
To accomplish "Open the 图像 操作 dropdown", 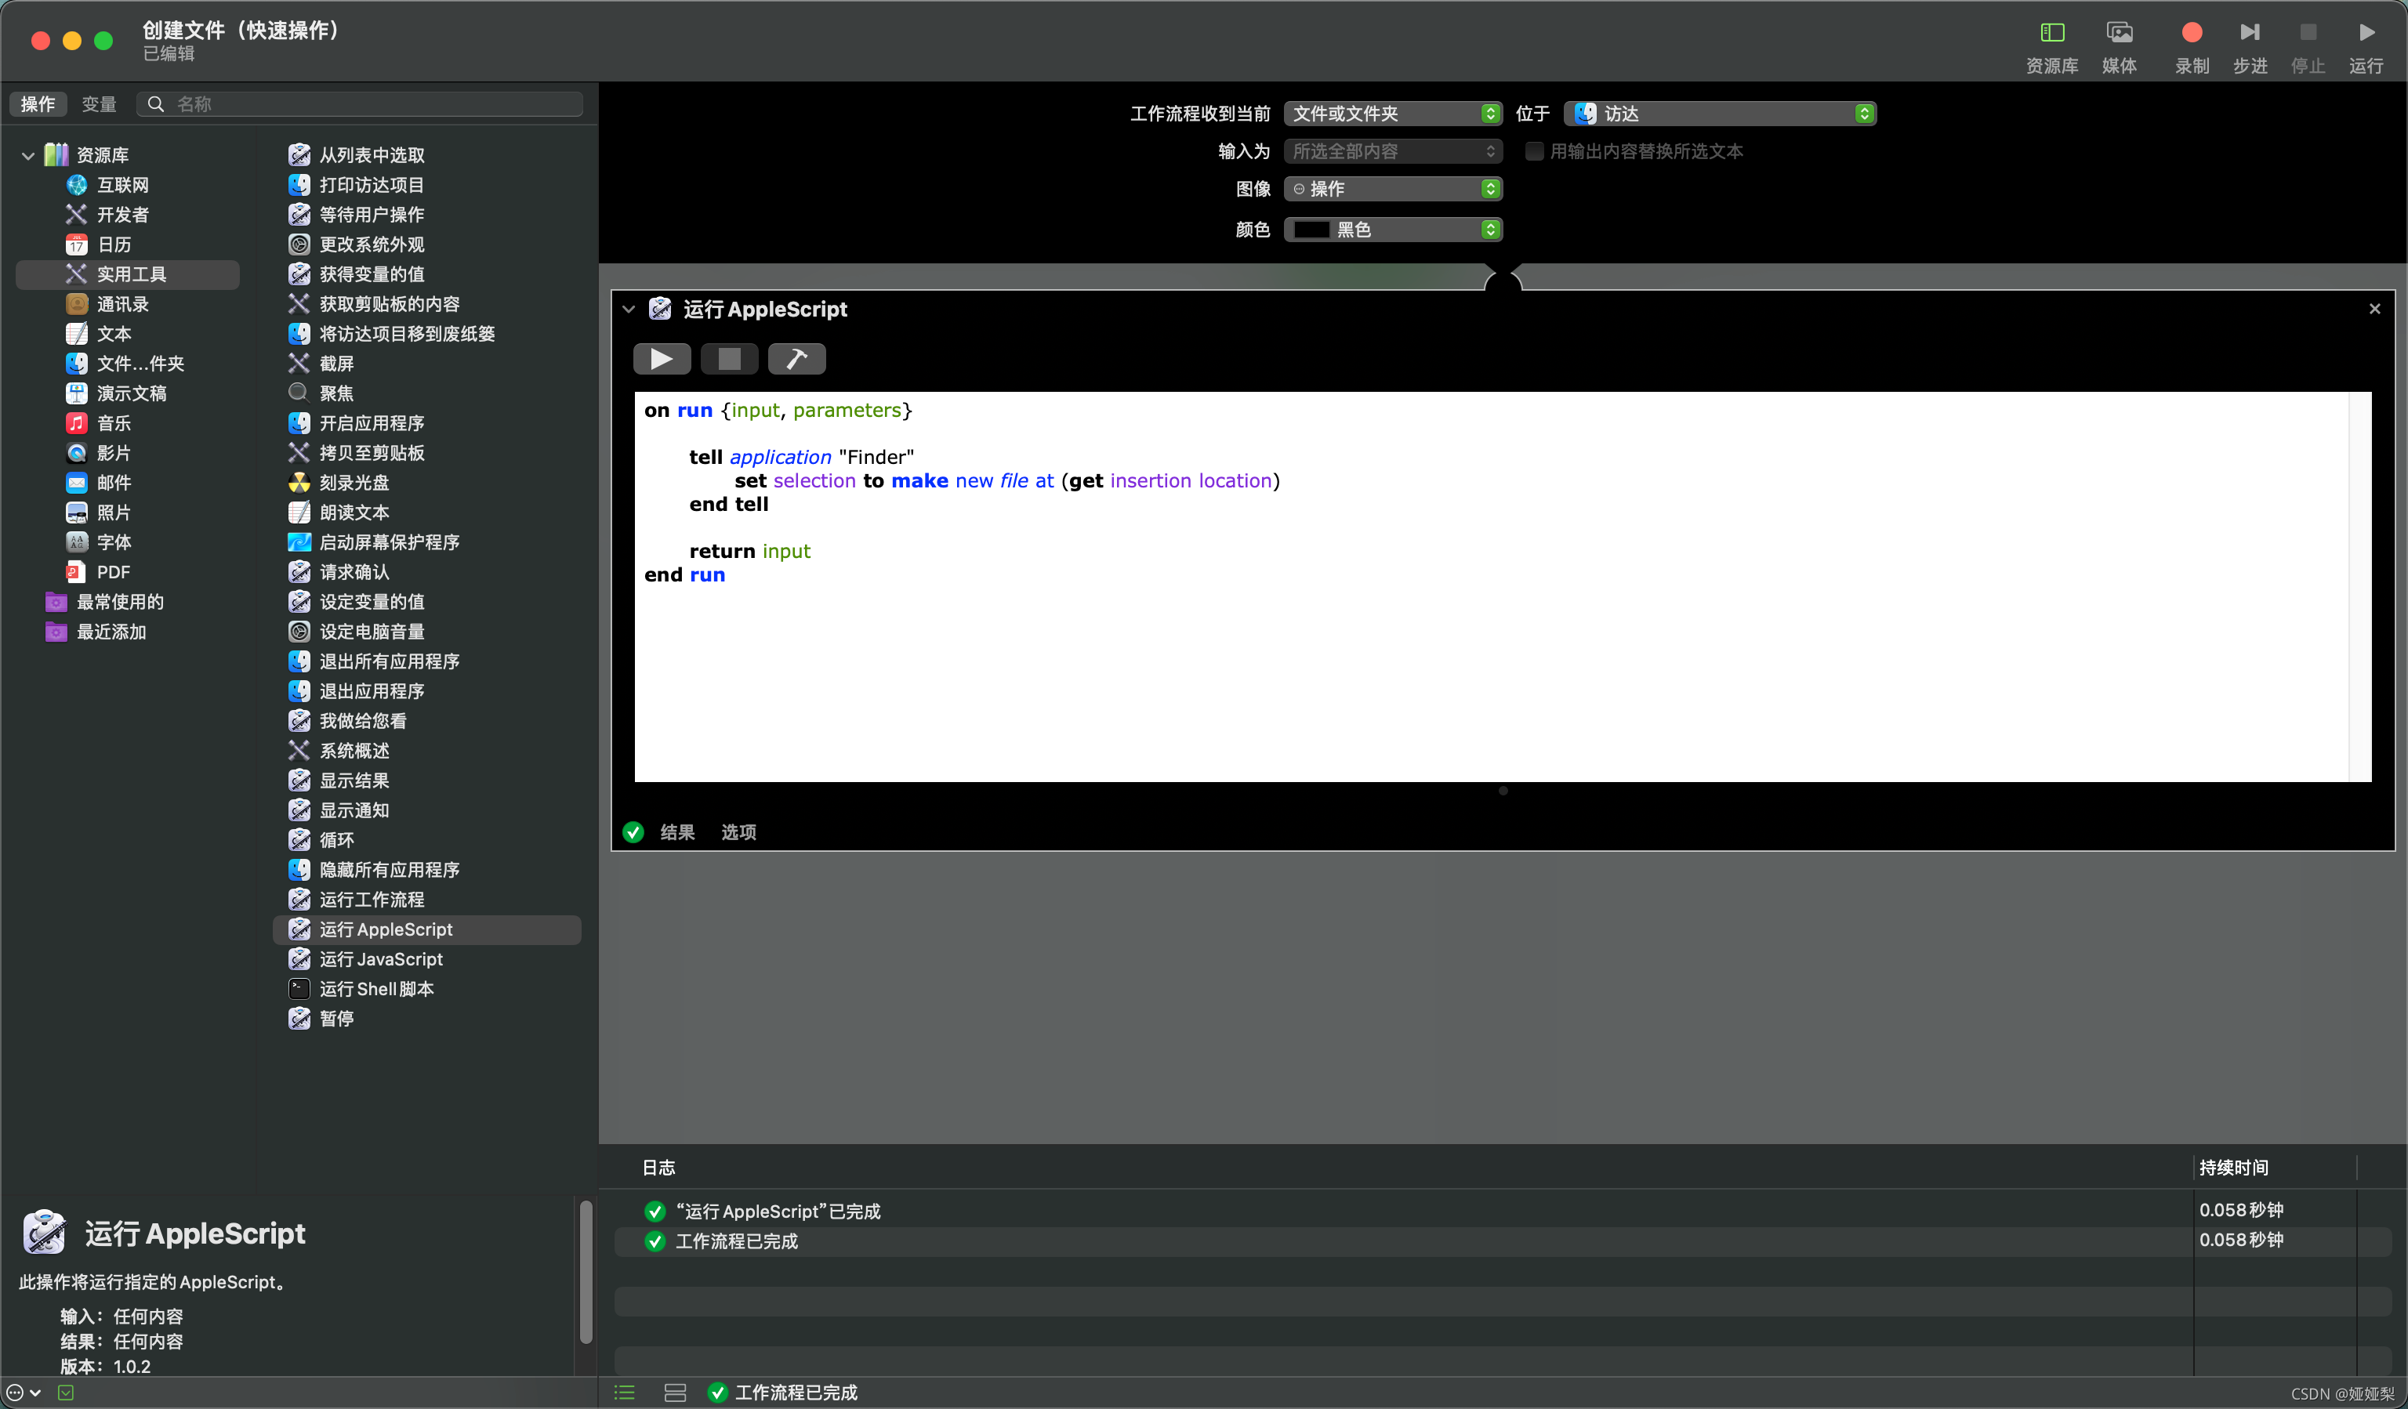I will pyautogui.click(x=1392, y=189).
